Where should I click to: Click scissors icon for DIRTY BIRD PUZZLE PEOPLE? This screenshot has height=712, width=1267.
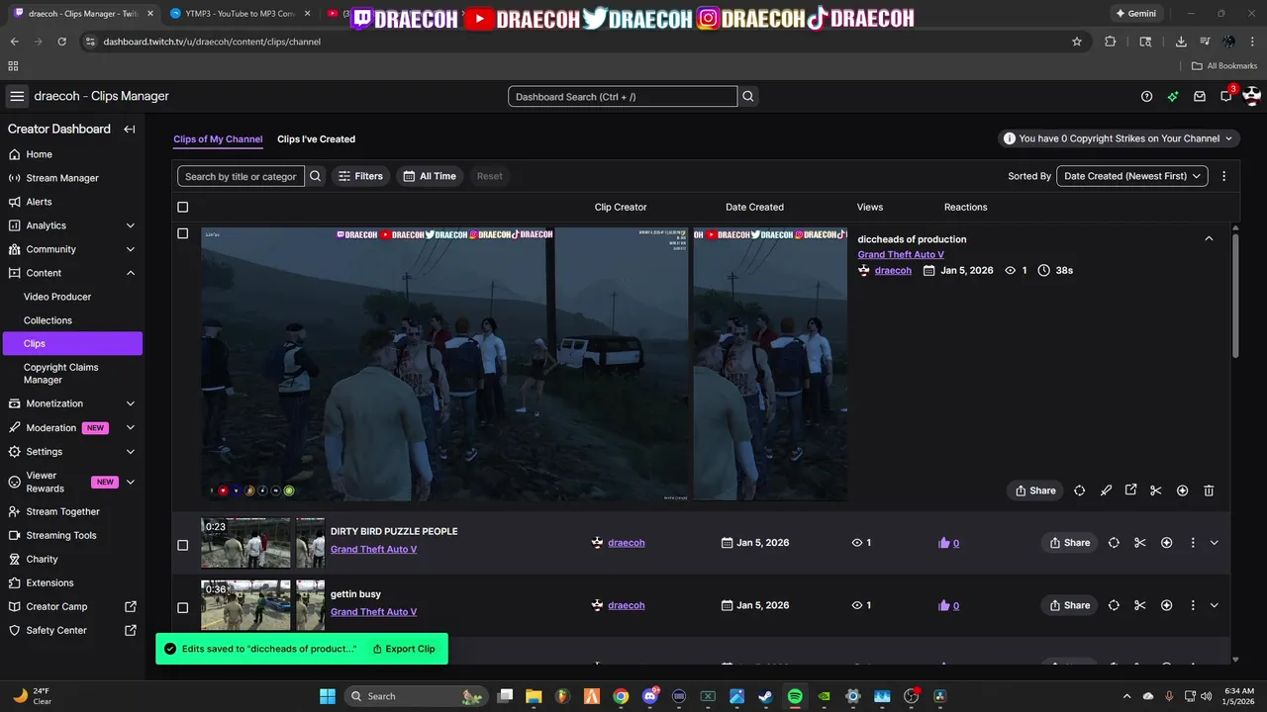1139,543
